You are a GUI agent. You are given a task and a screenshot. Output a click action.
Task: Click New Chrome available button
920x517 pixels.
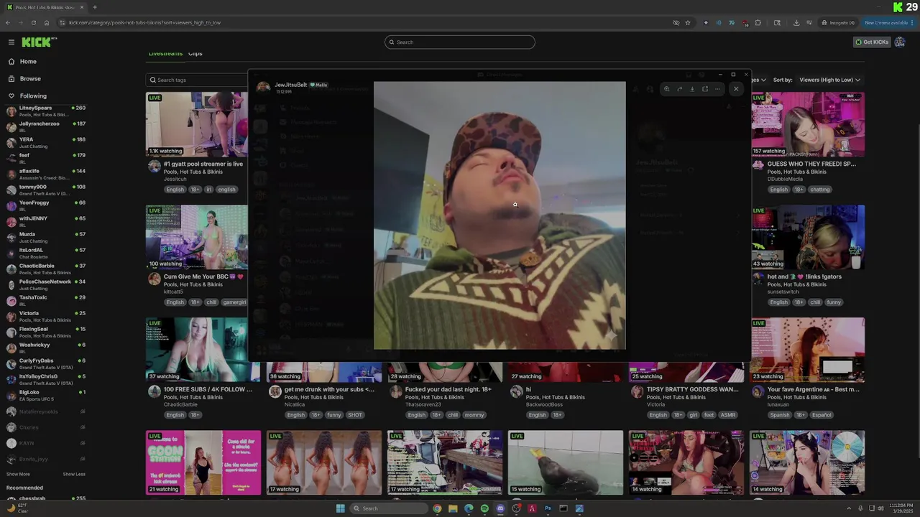pos(889,23)
